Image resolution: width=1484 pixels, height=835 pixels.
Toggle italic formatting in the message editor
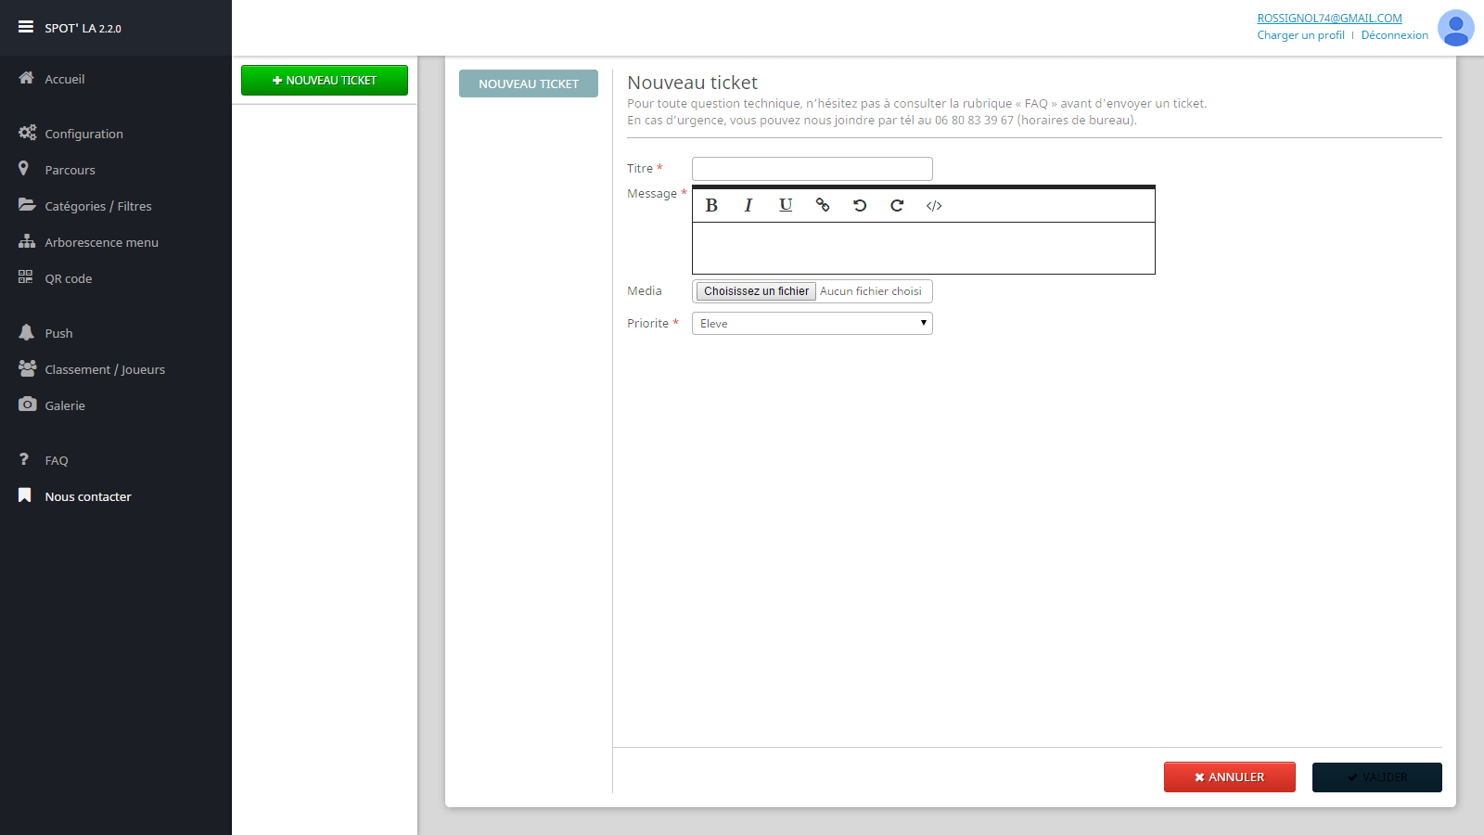pos(748,205)
